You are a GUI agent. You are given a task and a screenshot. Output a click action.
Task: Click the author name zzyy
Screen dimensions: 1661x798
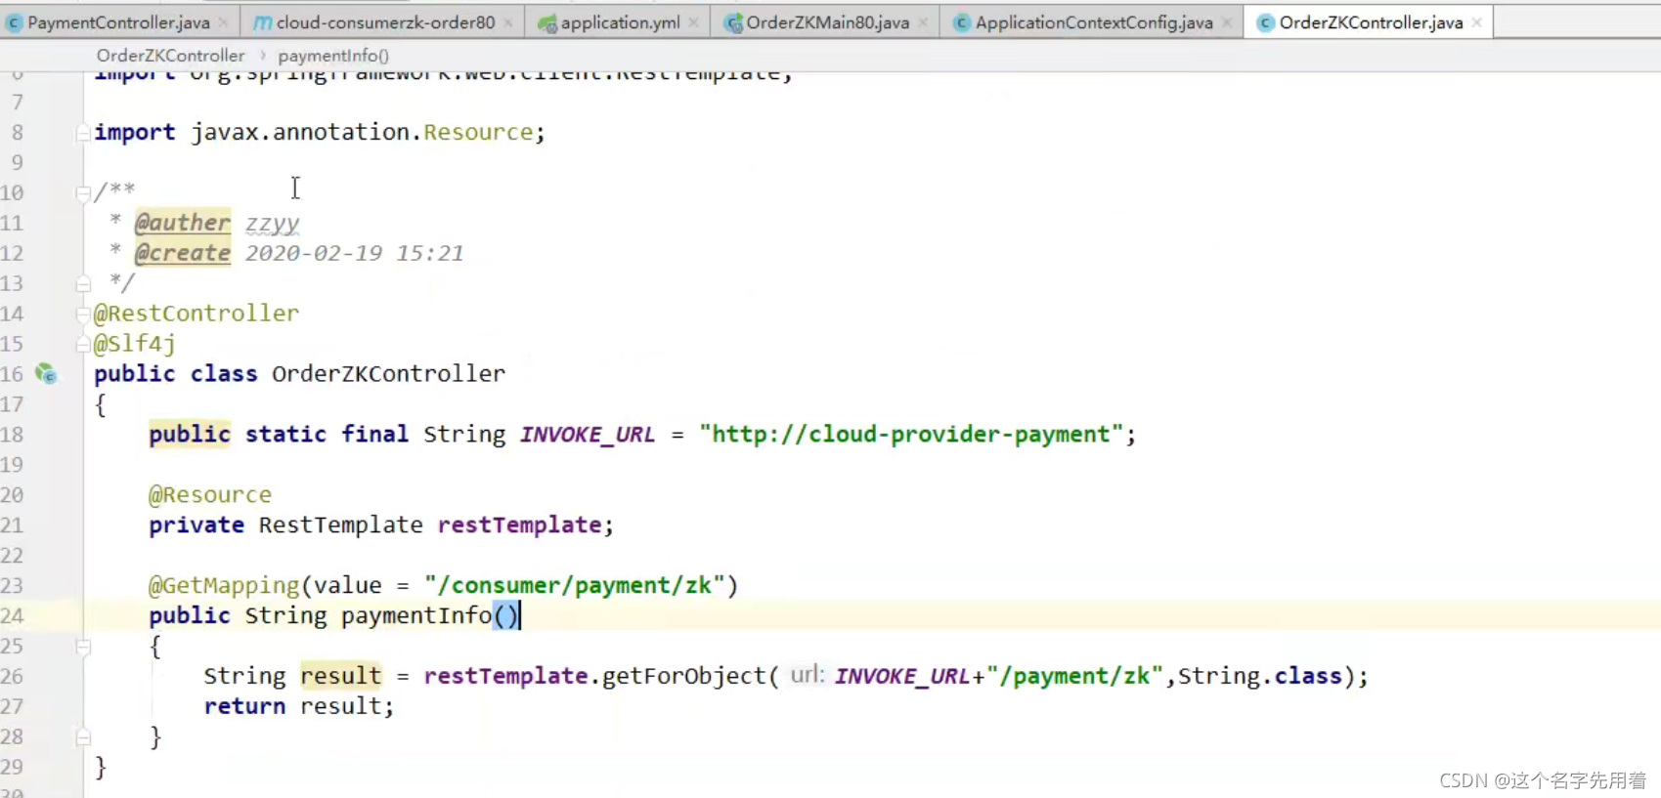(x=272, y=224)
